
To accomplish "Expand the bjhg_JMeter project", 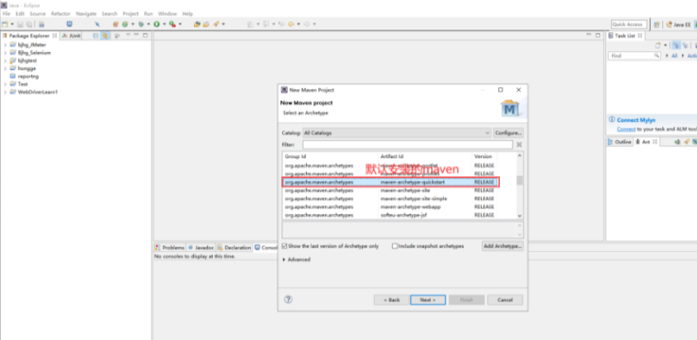I will [5, 44].
